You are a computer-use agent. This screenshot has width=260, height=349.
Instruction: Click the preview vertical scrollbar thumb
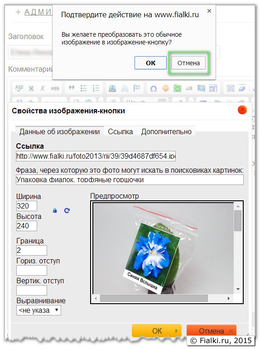tap(238, 221)
